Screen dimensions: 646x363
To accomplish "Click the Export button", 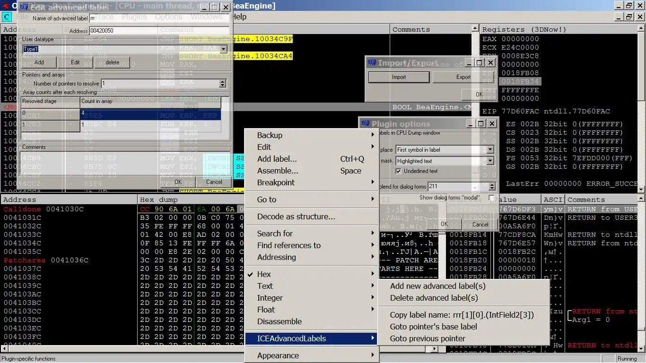I will coord(463,77).
